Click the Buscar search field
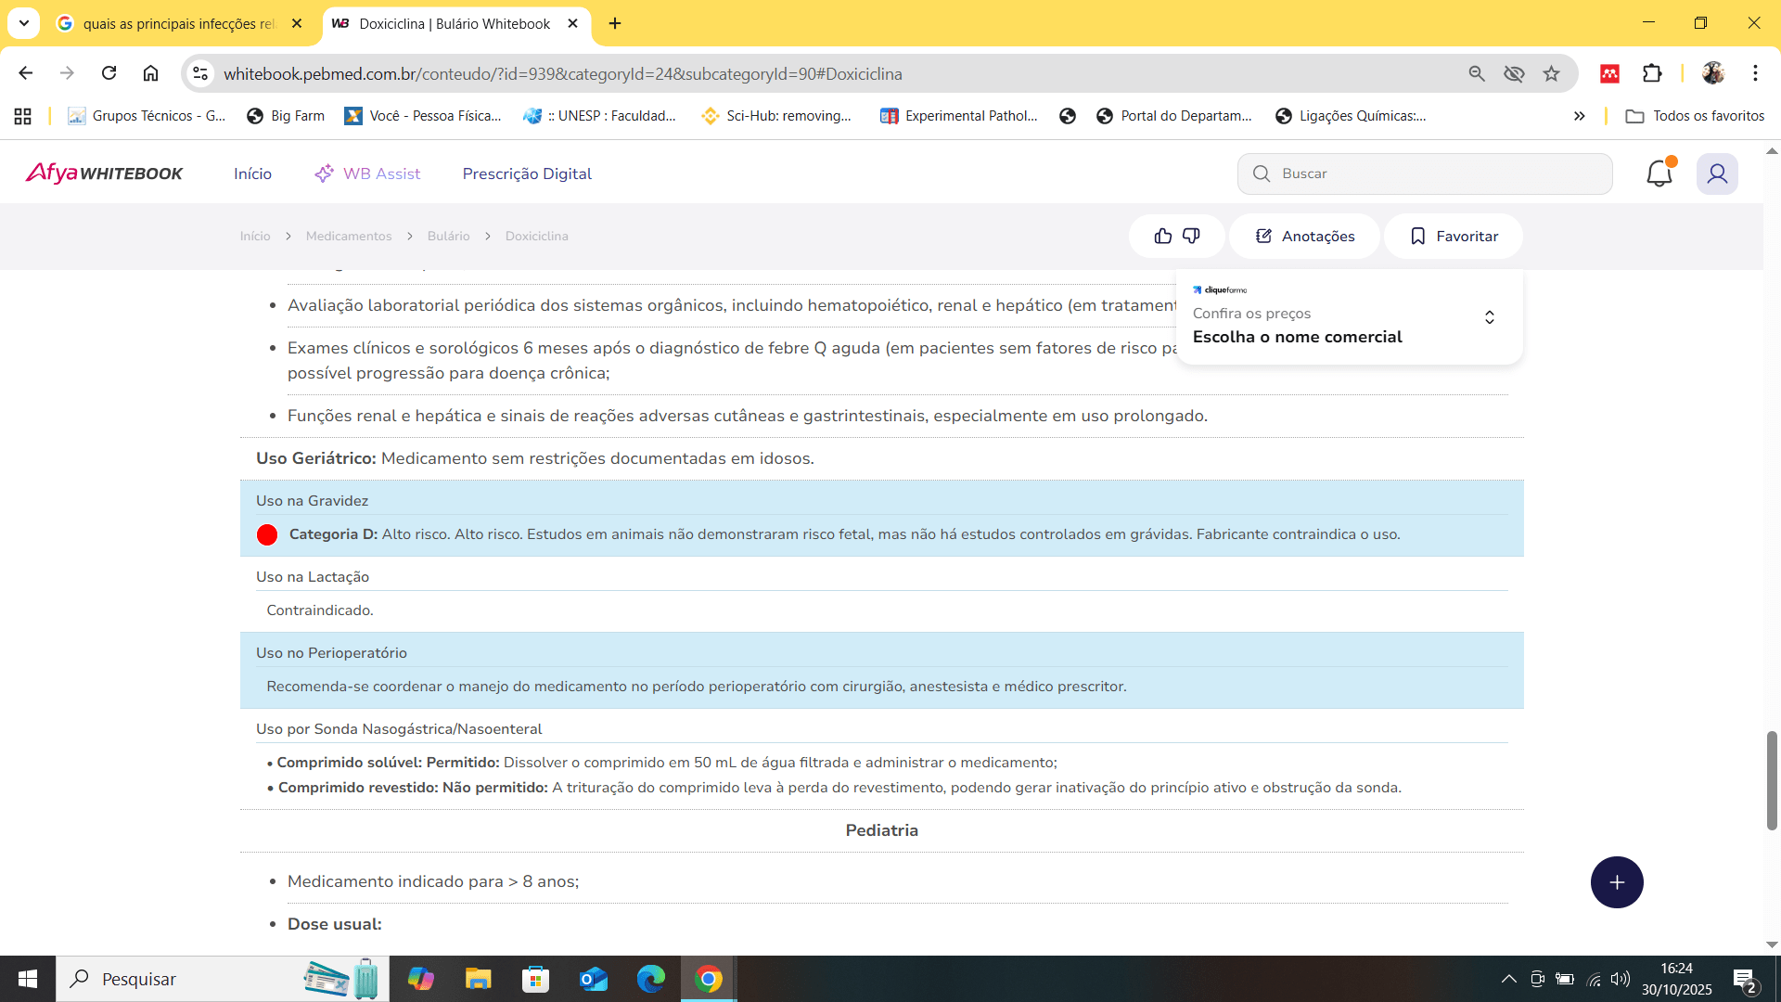Viewport: 1781px width, 1002px height. coord(1438,173)
